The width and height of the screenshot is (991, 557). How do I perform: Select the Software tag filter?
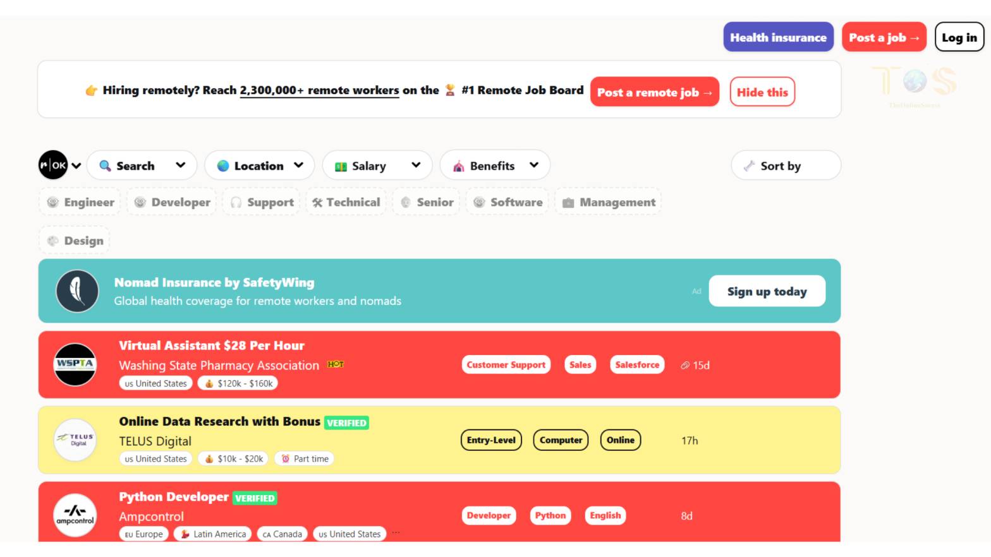coord(508,202)
